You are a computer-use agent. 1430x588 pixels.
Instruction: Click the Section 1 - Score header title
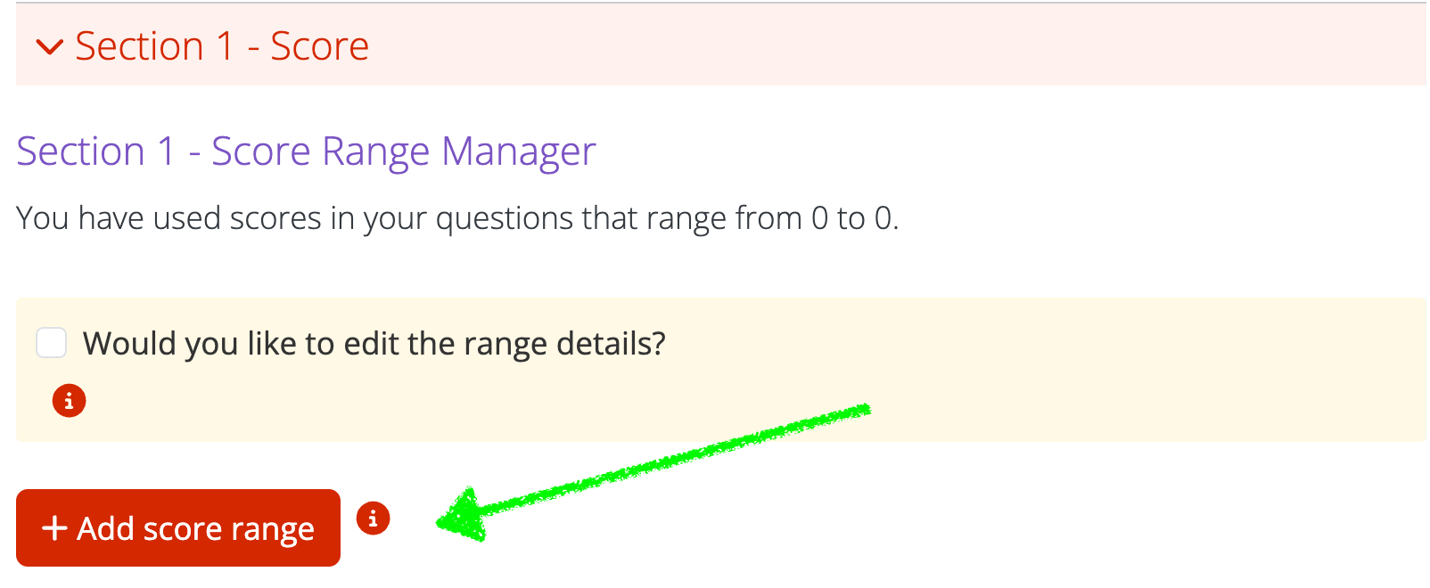pos(221,46)
